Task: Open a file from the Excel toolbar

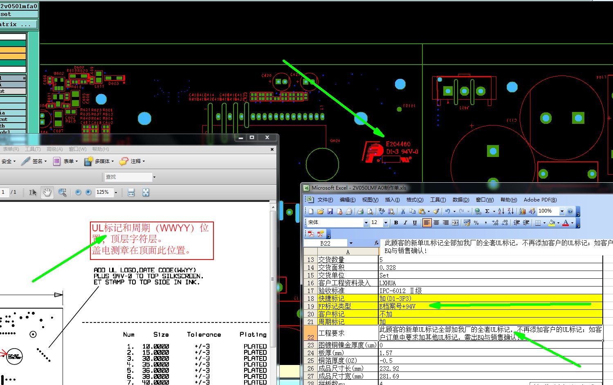Action: [x=321, y=211]
